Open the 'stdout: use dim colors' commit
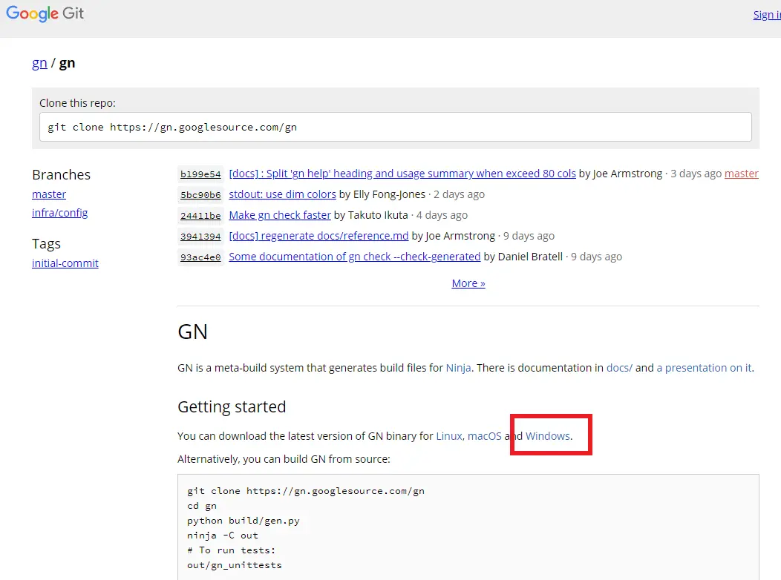Viewport: 781px width, 580px height. [x=282, y=194]
